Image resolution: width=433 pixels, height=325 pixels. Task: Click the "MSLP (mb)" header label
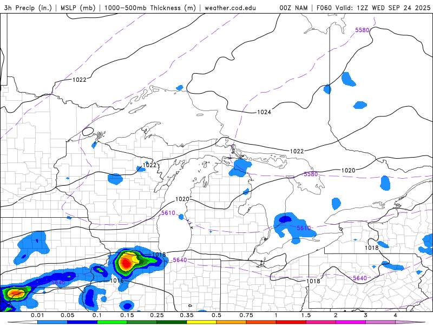(x=77, y=8)
